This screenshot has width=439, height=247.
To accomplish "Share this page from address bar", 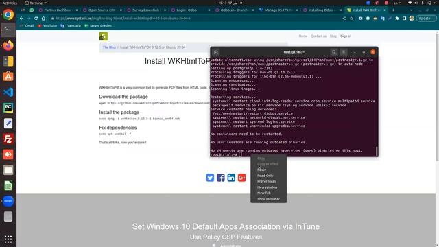I will click(344, 19).
